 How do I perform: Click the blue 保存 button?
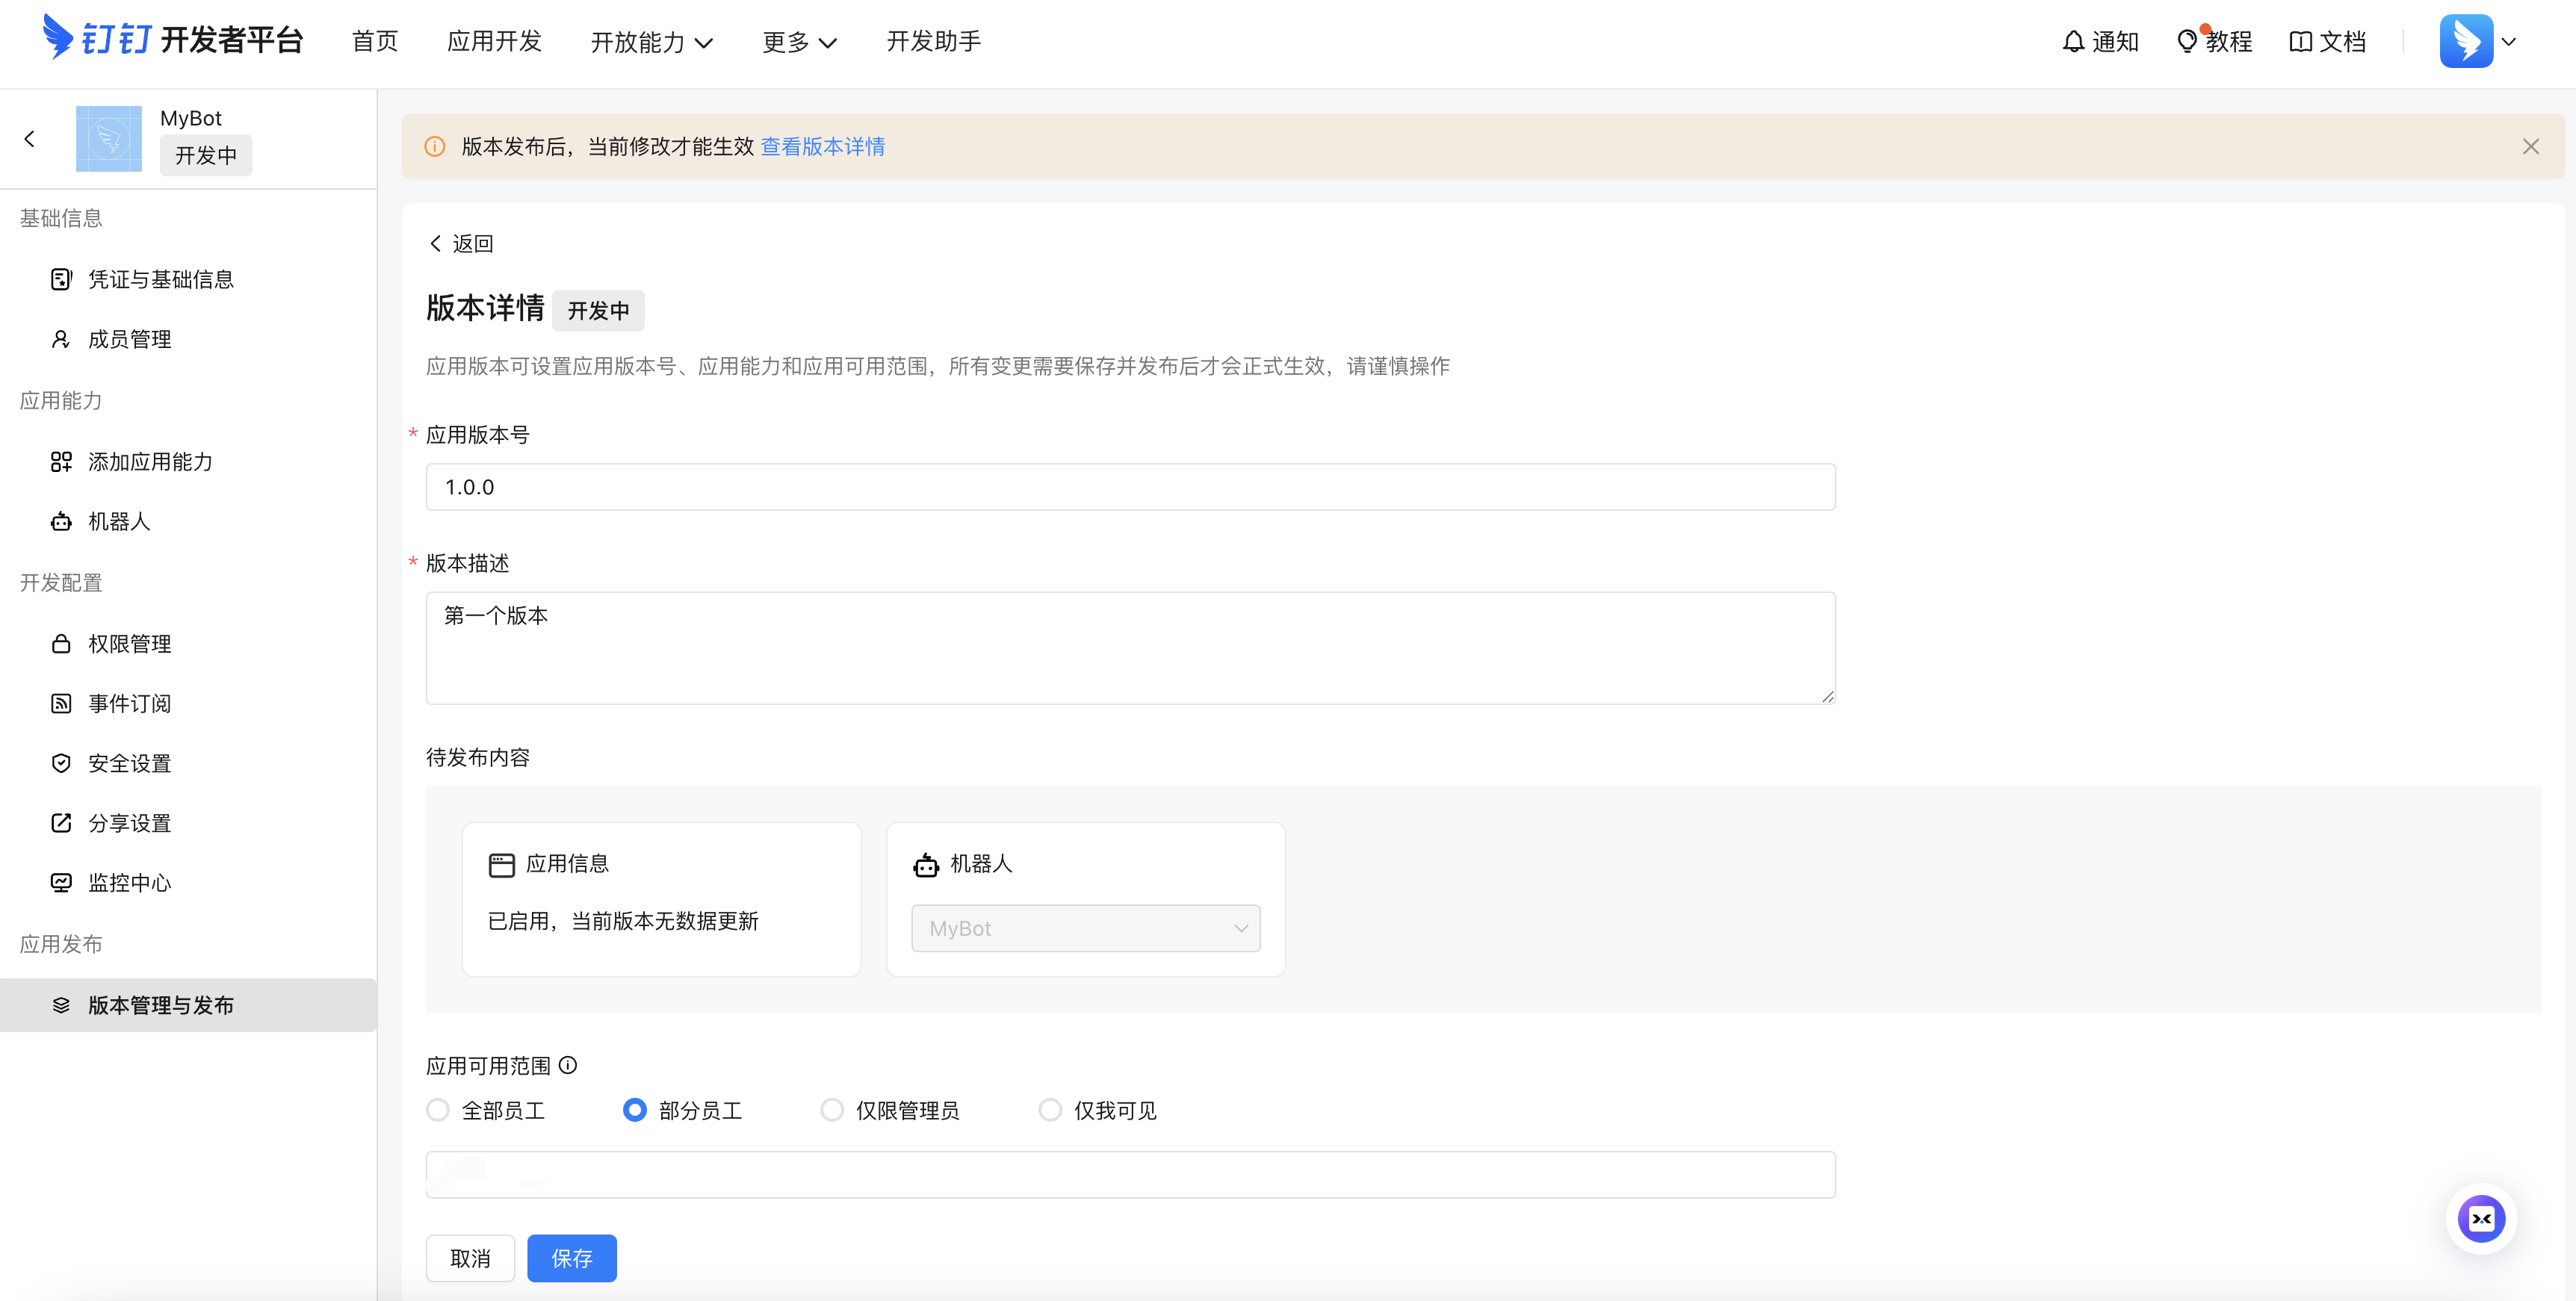[571, 1258]
